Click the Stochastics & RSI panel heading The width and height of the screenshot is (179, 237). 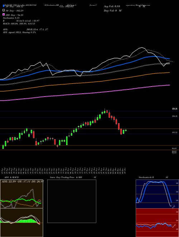coord(153,177)
